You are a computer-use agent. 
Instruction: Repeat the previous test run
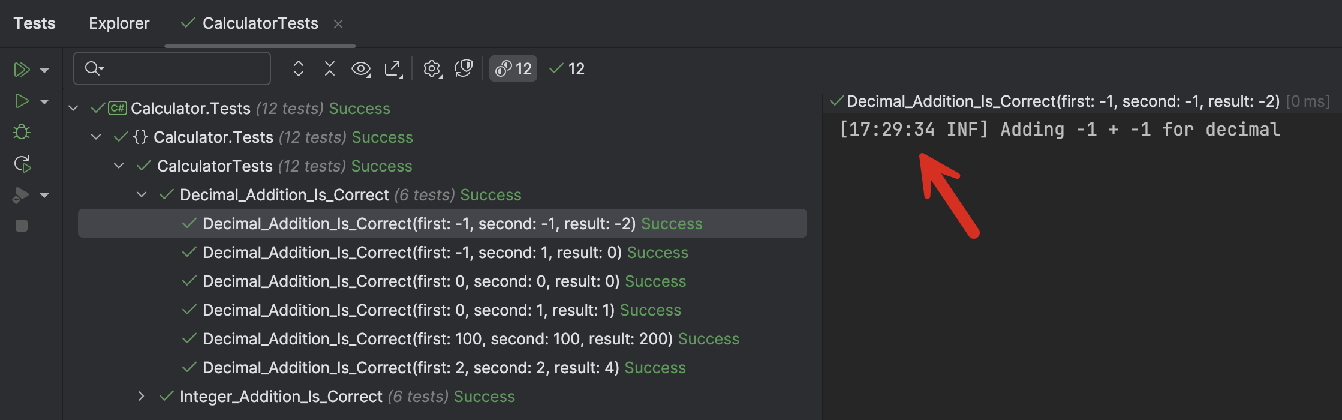click(x=22, y=164)
